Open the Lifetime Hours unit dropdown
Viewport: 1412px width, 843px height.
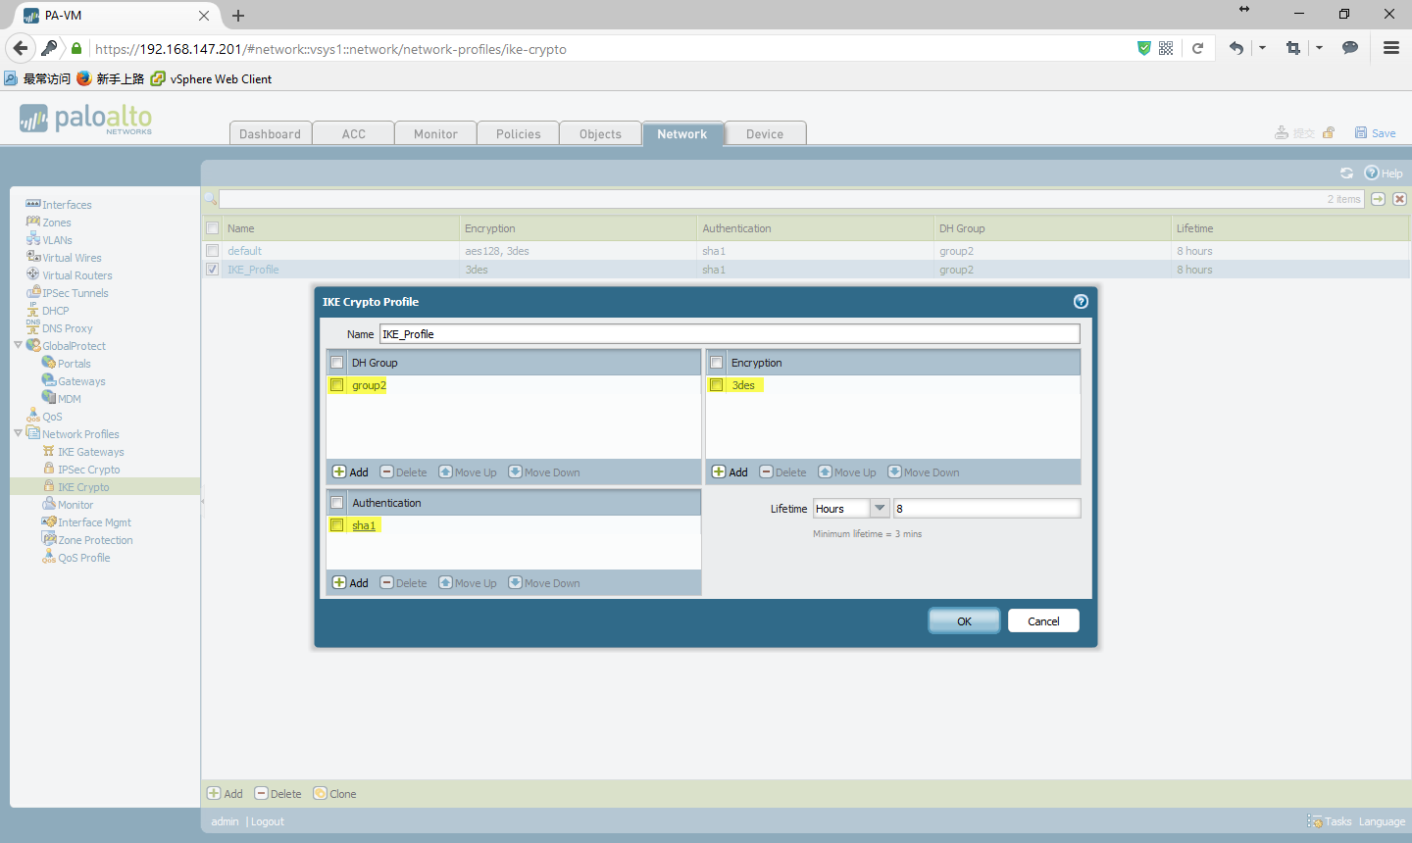point(880,508)
